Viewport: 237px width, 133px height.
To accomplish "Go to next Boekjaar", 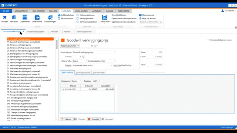I will pyautogui.click(x=102, y=81).
